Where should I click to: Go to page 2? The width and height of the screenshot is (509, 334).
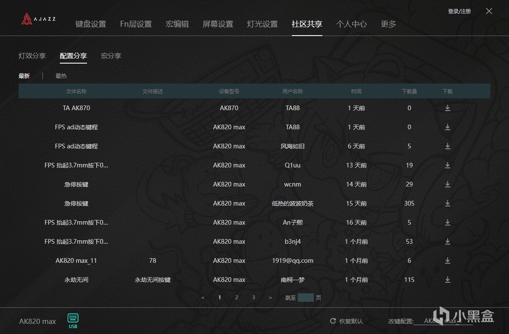tap(237, 298)
